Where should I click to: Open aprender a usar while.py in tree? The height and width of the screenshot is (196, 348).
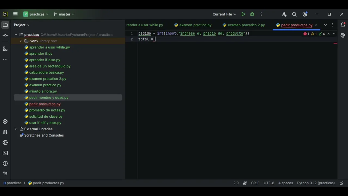point(49,47)
